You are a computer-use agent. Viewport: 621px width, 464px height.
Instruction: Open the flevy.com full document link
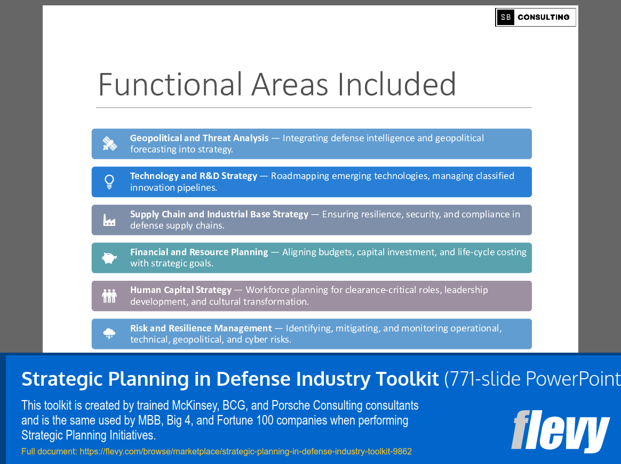[245, 451]
